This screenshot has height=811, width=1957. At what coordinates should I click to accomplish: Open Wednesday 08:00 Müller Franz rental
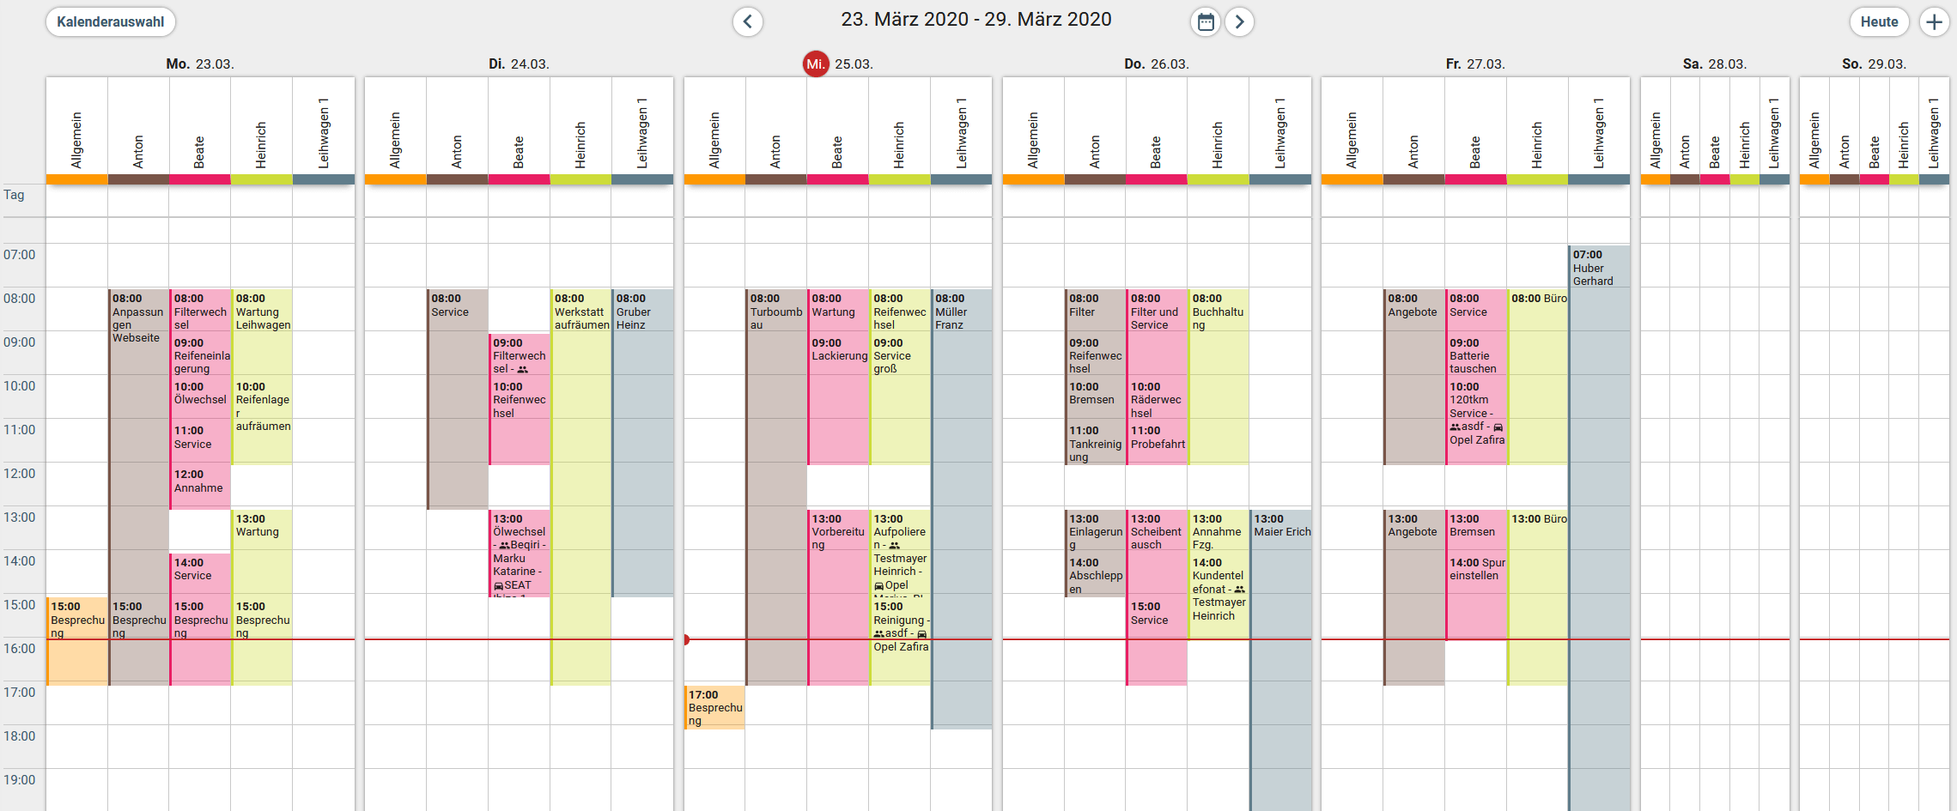(x=962, y=509)
